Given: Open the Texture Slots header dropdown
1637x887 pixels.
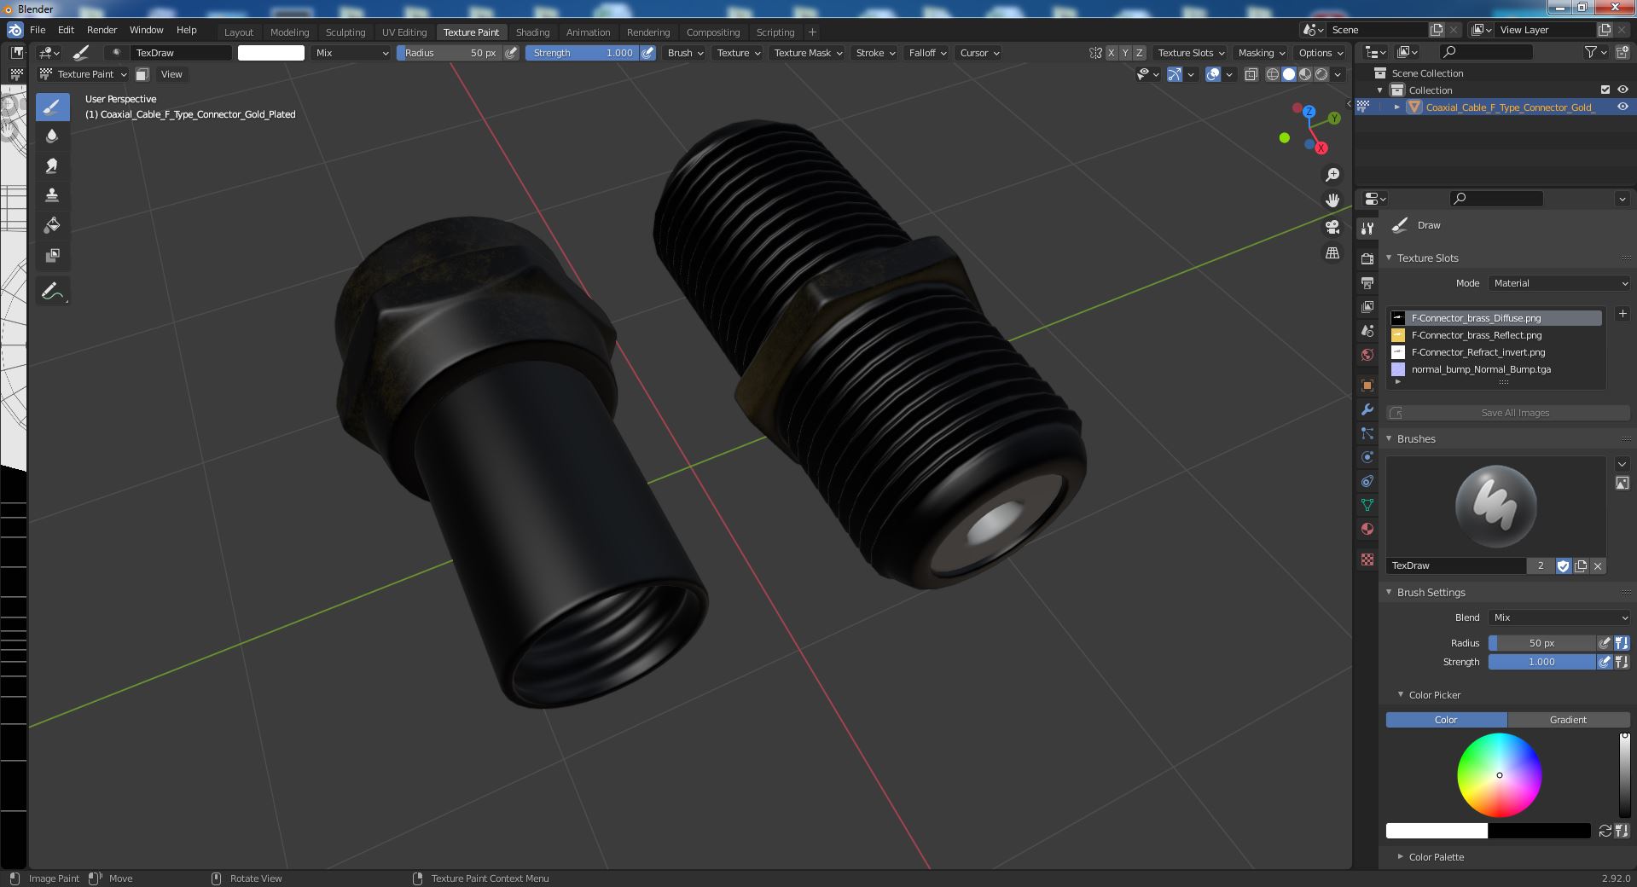Looking at the screenshot, I should (x=1190, y=53).
